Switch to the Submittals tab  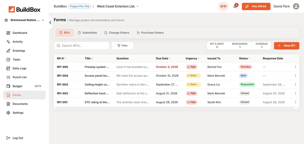tap(87, 33)
